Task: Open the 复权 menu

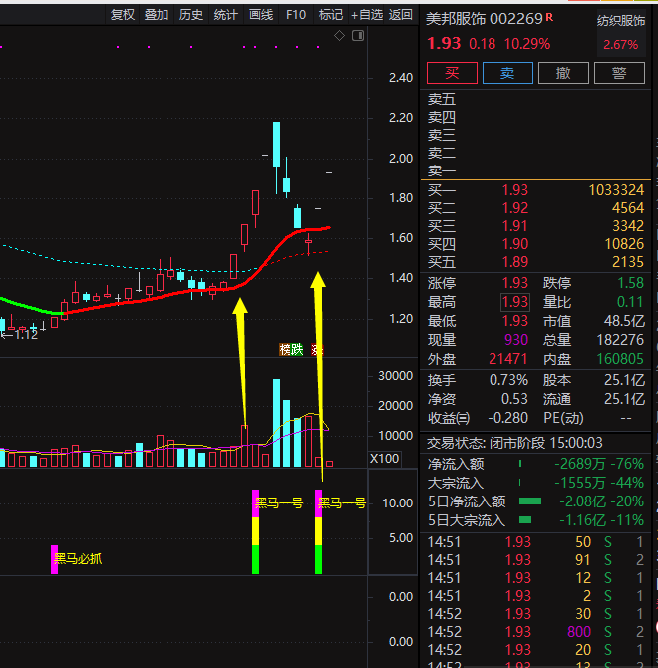Action: [x=123, y=15]
